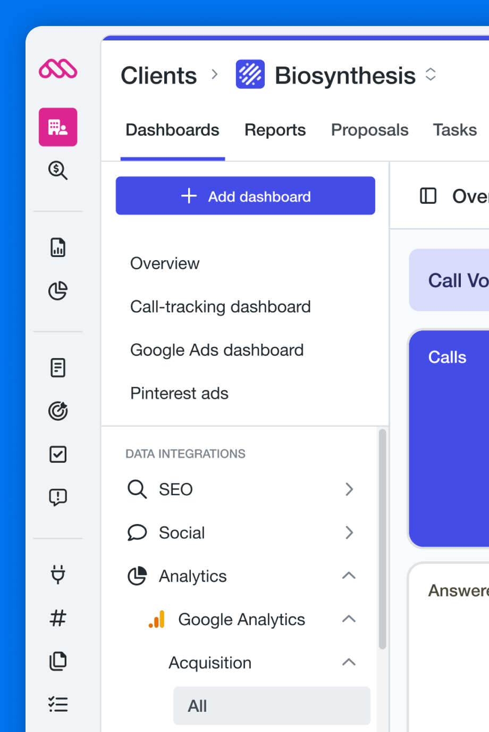
Task: Switch to the Proposals tab
Action: coord(369,130)
